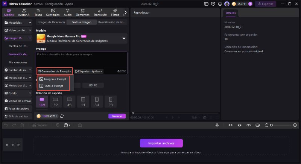Click the Importar archivos button
The width and height of the screenshot is (301, 164).
[161, 143]
